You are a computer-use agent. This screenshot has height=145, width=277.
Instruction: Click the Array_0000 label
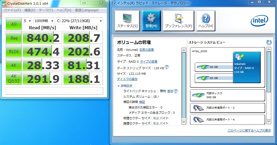199,51
